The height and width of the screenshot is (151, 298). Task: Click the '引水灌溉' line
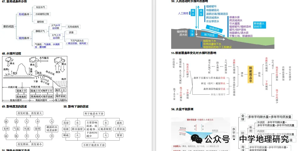click(235, 24)
